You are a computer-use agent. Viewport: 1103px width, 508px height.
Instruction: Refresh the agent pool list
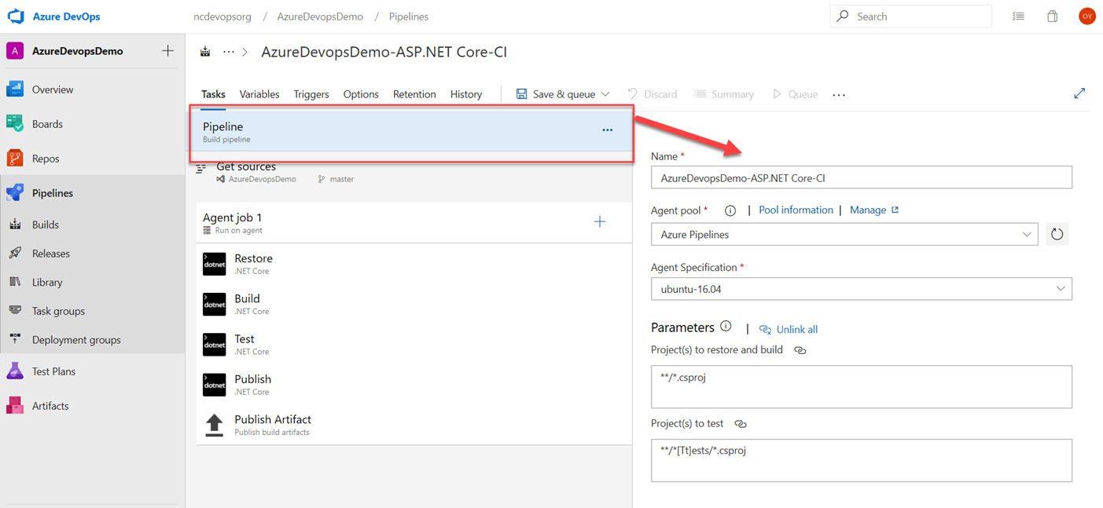point(1057,234)
